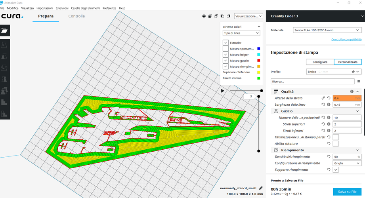Click the upper layer slider handle
Screen dimensions: 365x198
259,96
